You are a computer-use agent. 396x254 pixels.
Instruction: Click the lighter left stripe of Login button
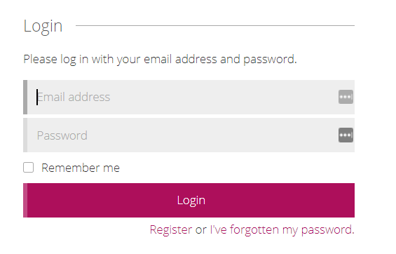tap(25, 200)
